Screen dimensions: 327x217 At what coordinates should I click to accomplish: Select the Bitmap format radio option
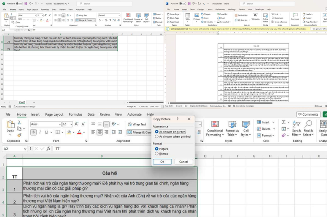pos(157,153)
